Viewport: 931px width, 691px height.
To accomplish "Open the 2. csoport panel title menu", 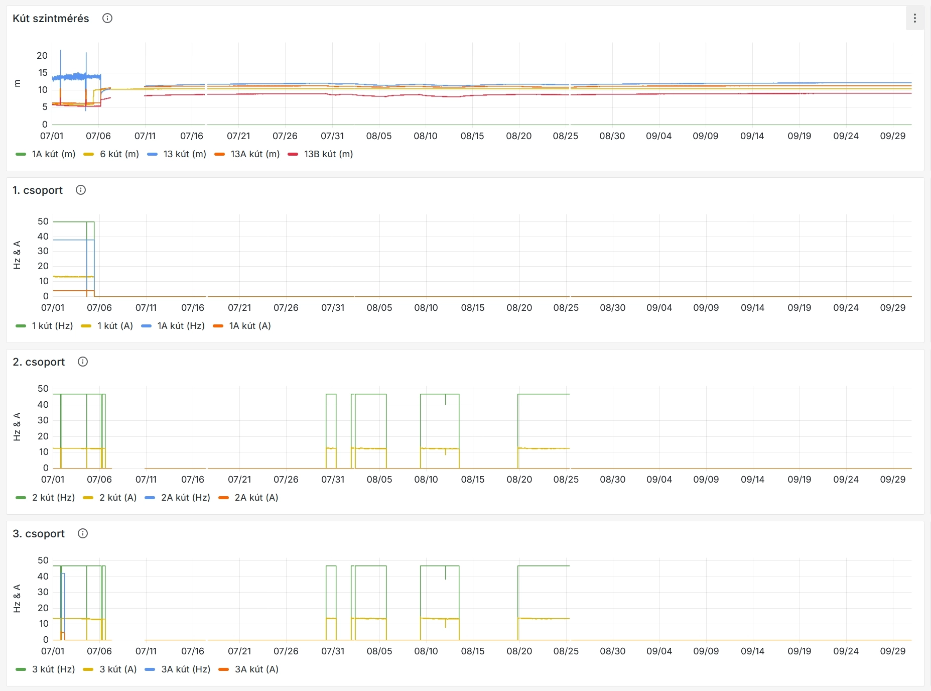I will pyautogui.click(x=39, y=362).
